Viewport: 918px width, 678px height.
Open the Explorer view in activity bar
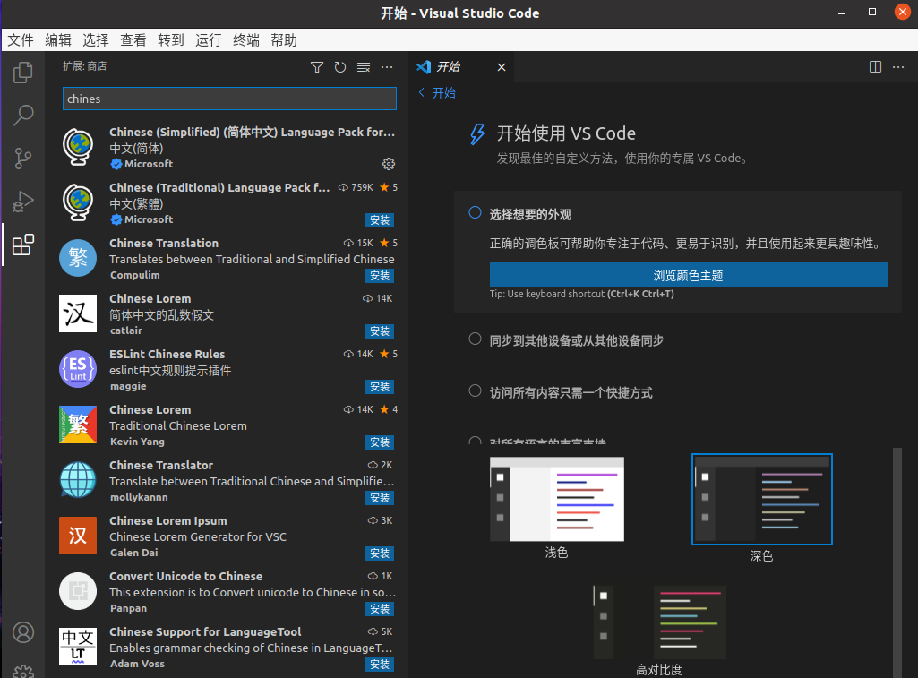tap(22, 73)
